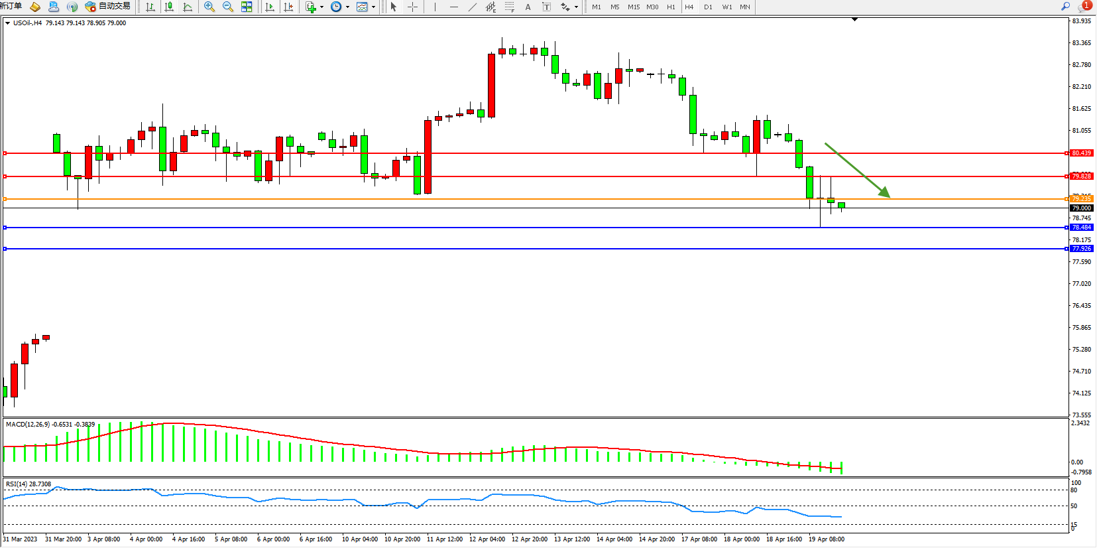This screenshot has height=548, width=1097.
Task: Switch to the M15 timeframe
Action: 634,7
